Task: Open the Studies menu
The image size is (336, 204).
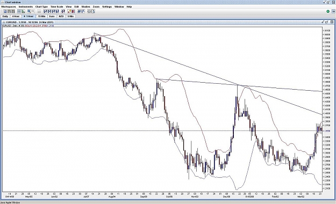Action: pos(85,7)
